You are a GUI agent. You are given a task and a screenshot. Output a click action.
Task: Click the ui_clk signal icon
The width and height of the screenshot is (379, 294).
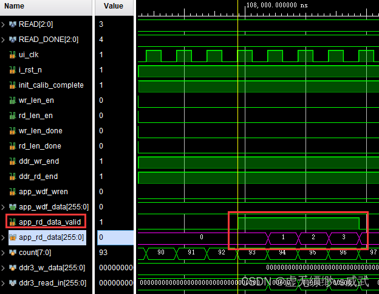coord(12,55)
